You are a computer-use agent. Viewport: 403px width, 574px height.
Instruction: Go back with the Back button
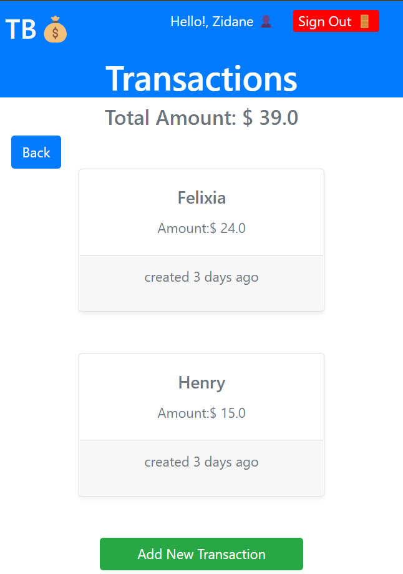pyautogui.click(x=36, y=152)
